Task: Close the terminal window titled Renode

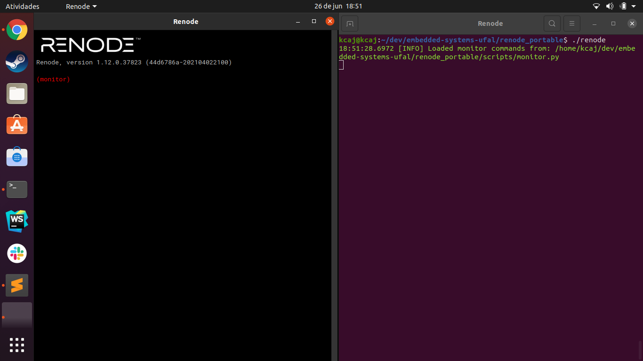Action: pos(632,24)
